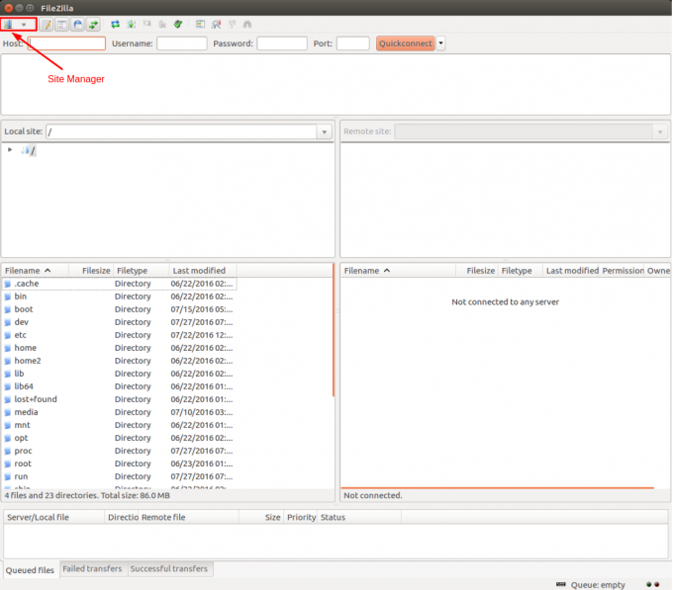Select the opt directory row
This screenshot has width=673, height=590.
[120, 438]
